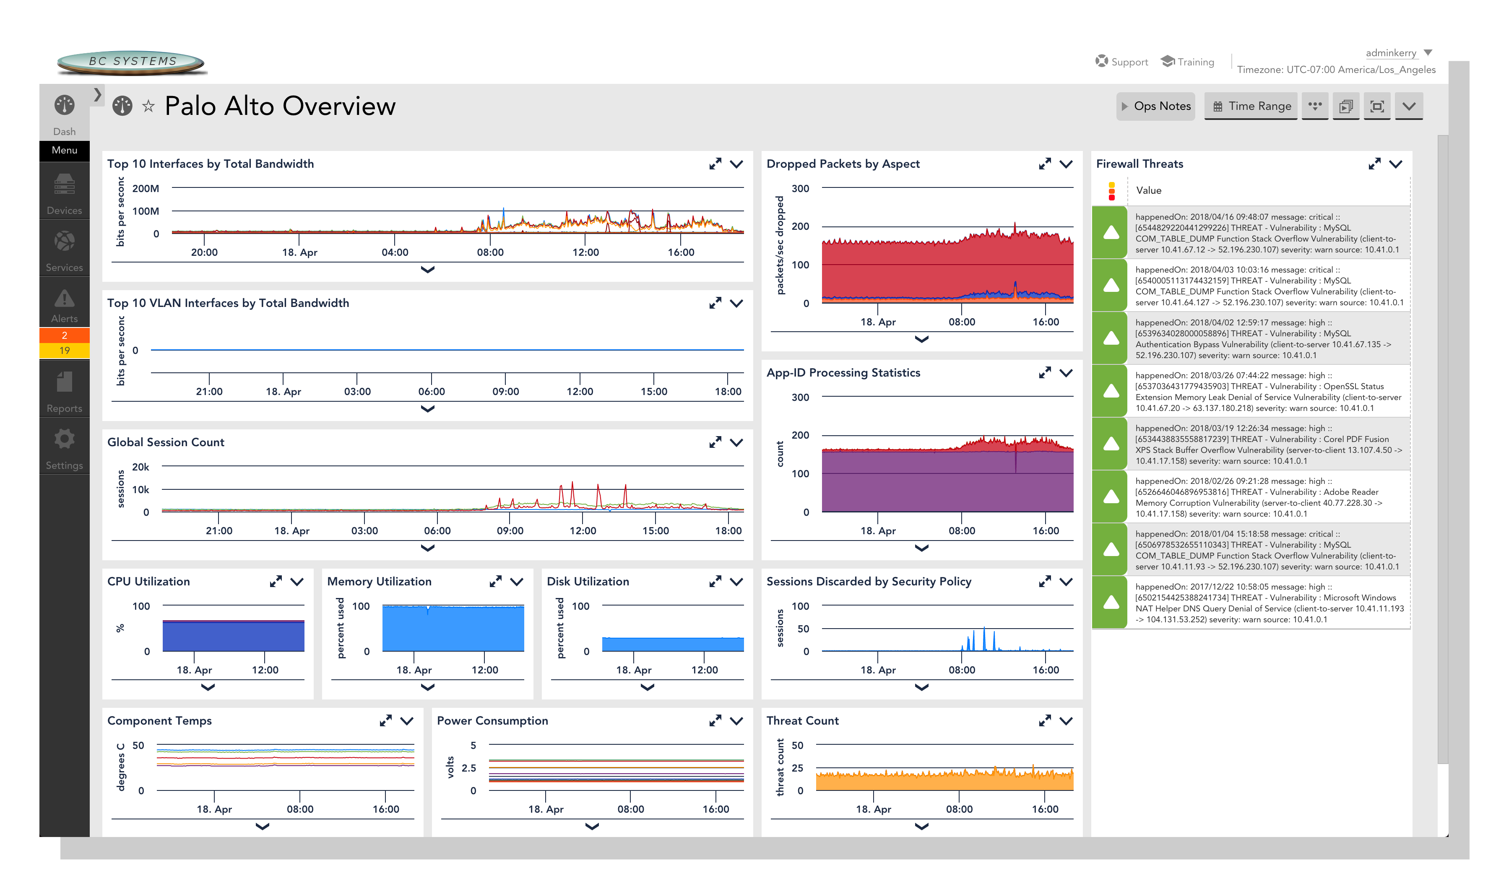Expand the CPU Utilization widget

pyautogui.click(x=276, y=582)
